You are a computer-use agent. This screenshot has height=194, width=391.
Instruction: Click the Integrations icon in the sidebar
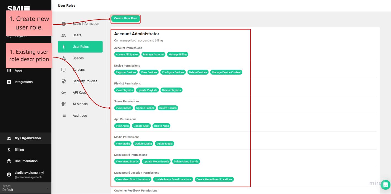pos(9,82)
